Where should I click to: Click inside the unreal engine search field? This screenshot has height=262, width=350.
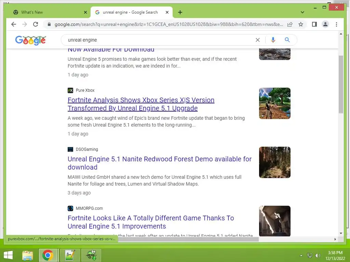click(x=161, y=40)
